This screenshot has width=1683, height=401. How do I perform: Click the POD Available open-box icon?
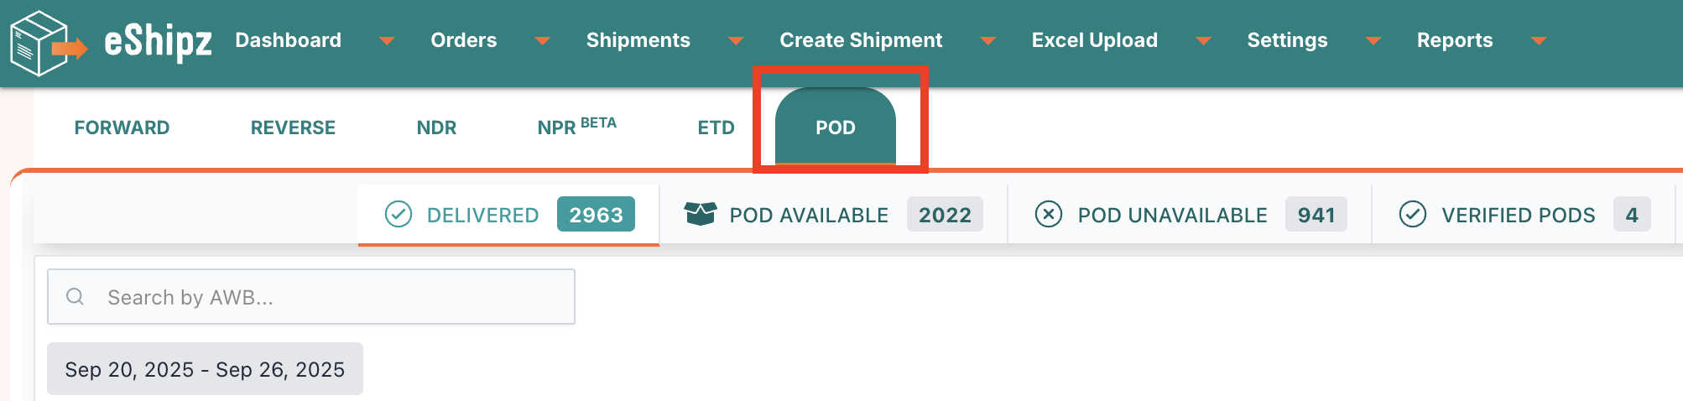pyautogui.click(x=700, y=214)
